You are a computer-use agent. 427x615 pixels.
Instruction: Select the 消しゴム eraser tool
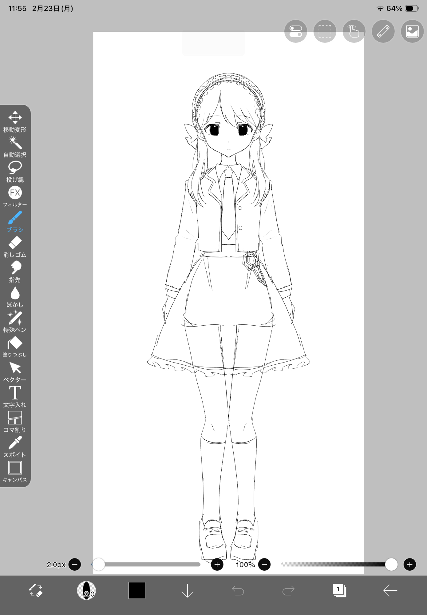point(15,247)
